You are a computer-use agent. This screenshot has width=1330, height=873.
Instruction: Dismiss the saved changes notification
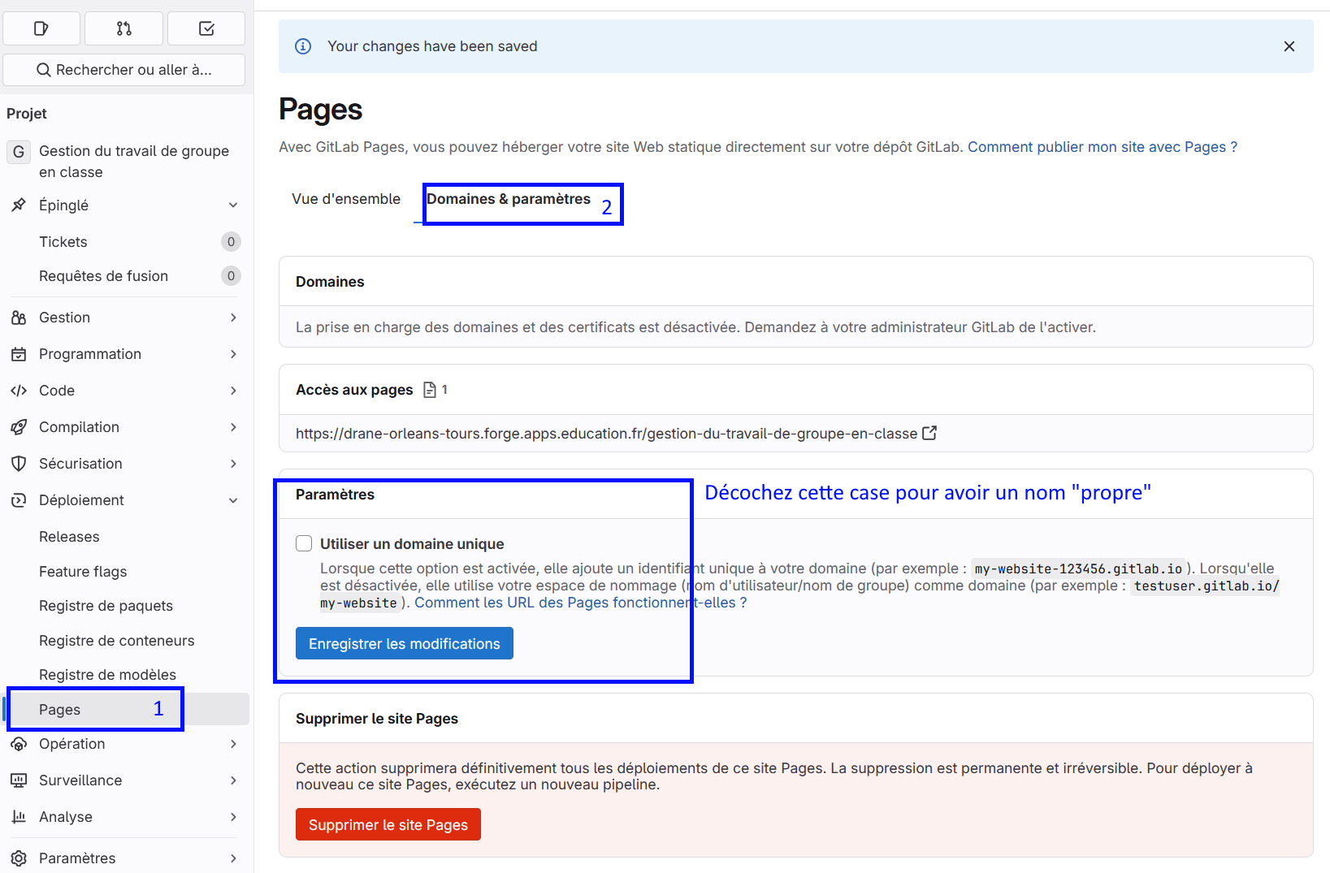(1289, 46)
